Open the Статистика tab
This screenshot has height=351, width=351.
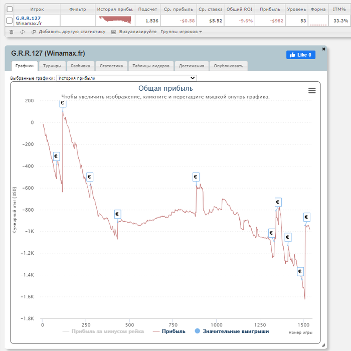[111, 66]
